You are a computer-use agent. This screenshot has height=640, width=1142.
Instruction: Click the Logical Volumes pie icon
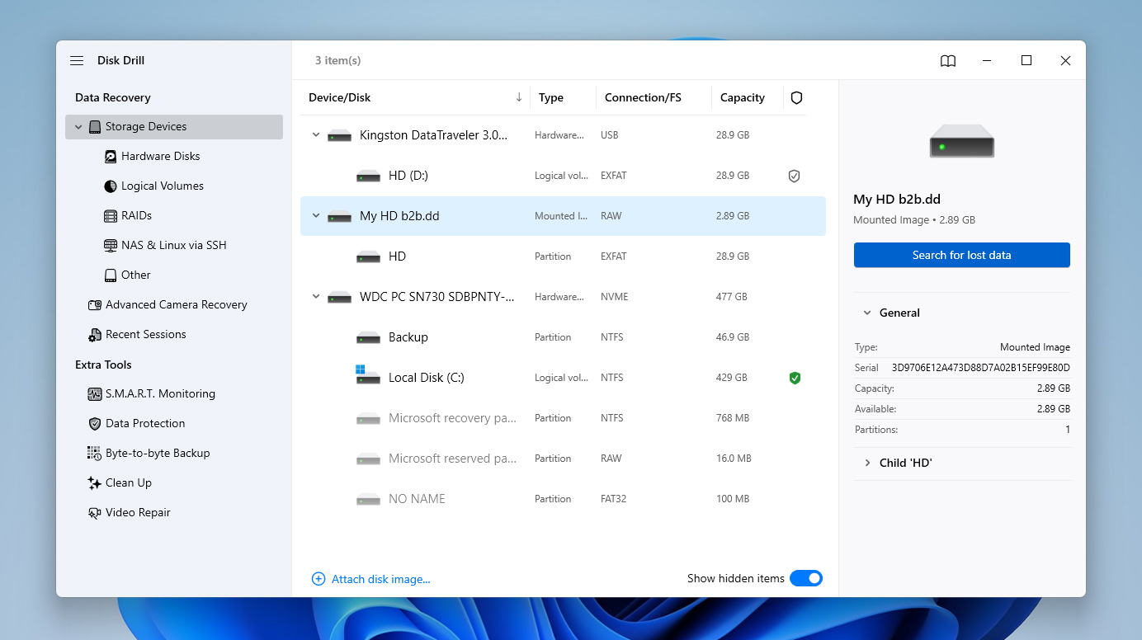(x=111, y=186)
